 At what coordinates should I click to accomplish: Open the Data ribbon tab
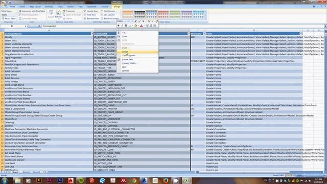pos(60,7)
